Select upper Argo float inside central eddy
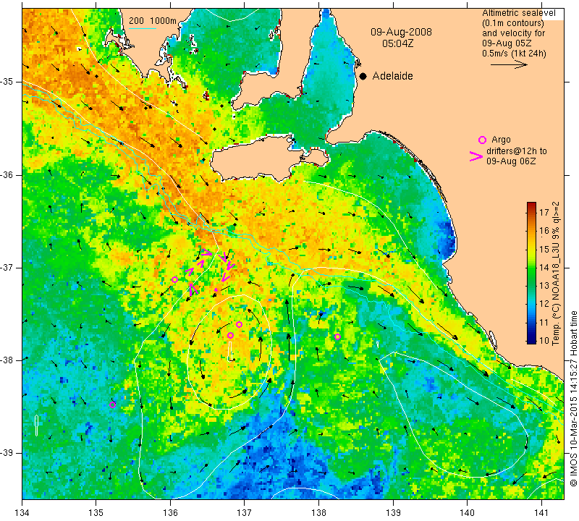Viewport: 579px width, 521px height. click(x=240, y=325)
